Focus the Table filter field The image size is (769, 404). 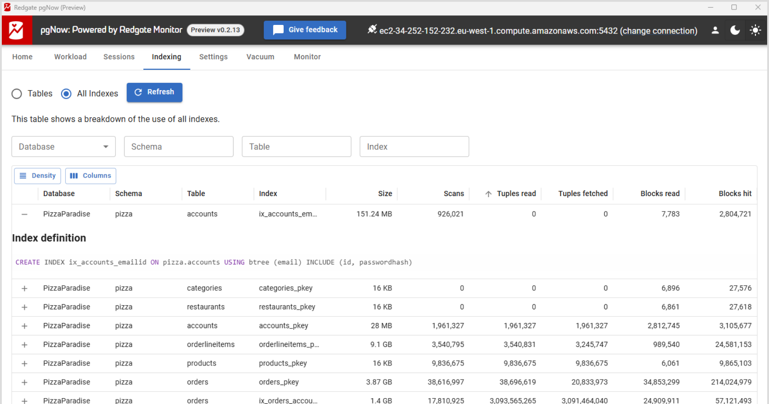296,147
